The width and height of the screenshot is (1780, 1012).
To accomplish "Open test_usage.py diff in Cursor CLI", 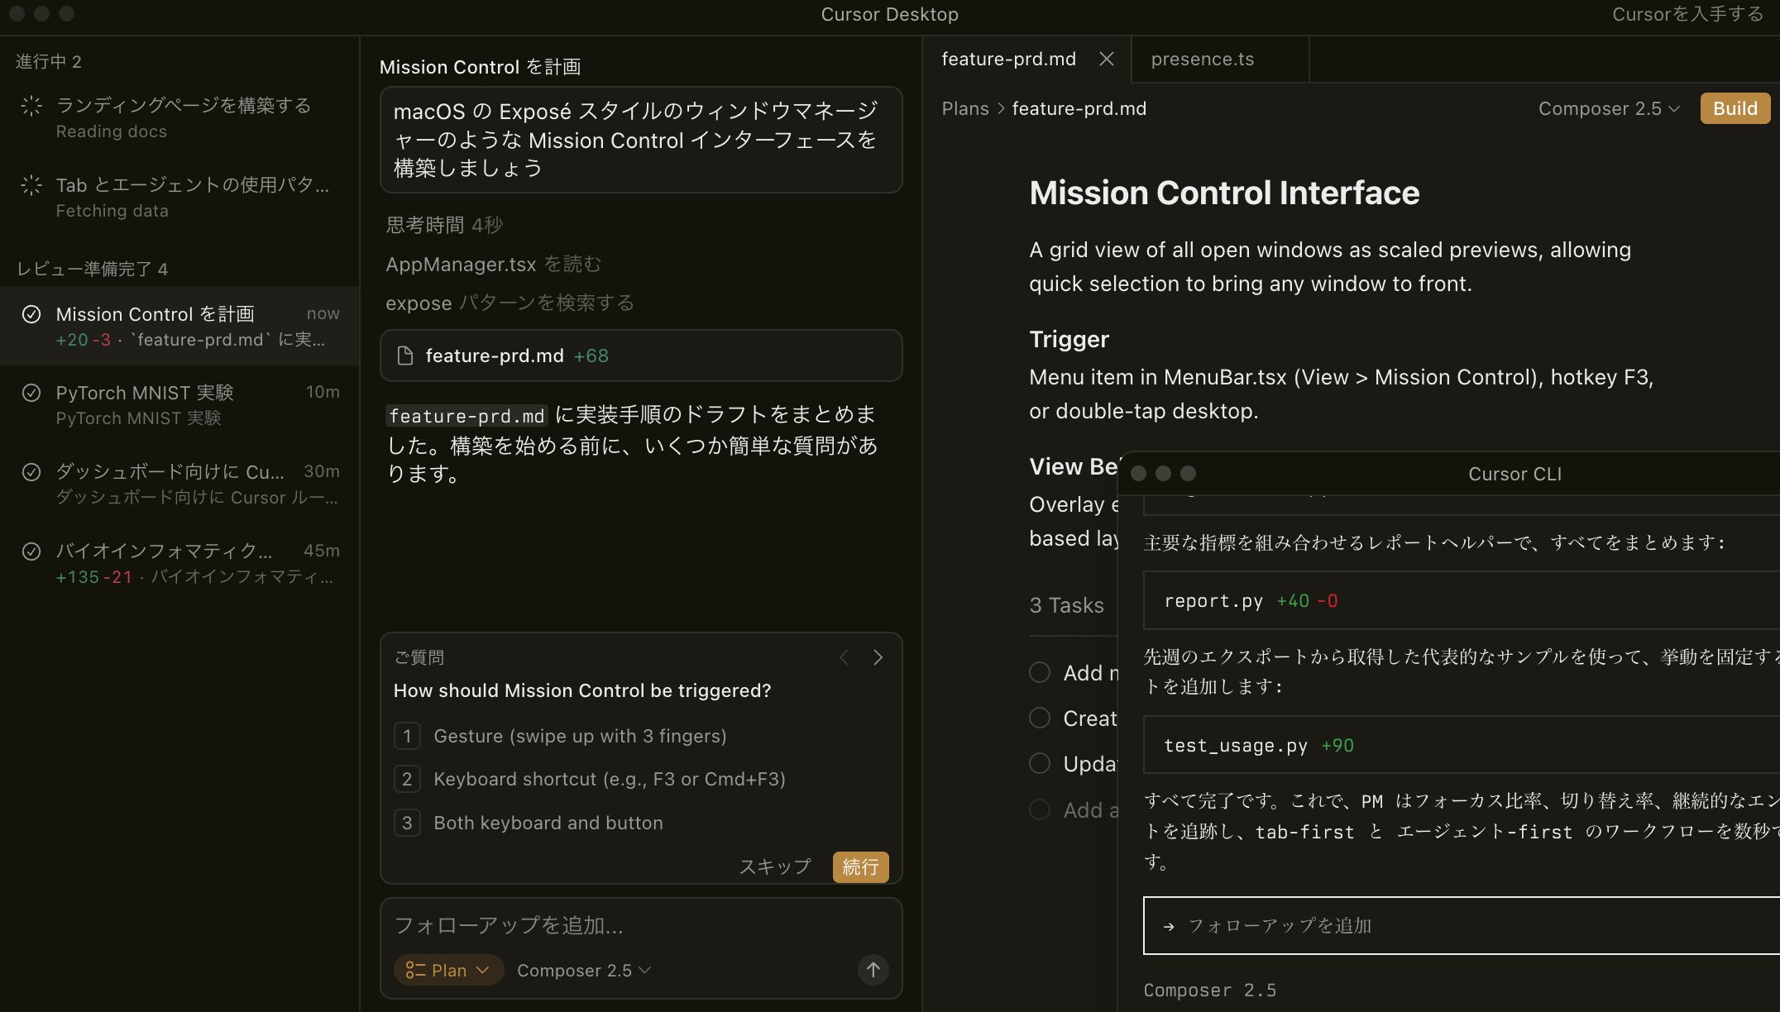I will 1462,745.
